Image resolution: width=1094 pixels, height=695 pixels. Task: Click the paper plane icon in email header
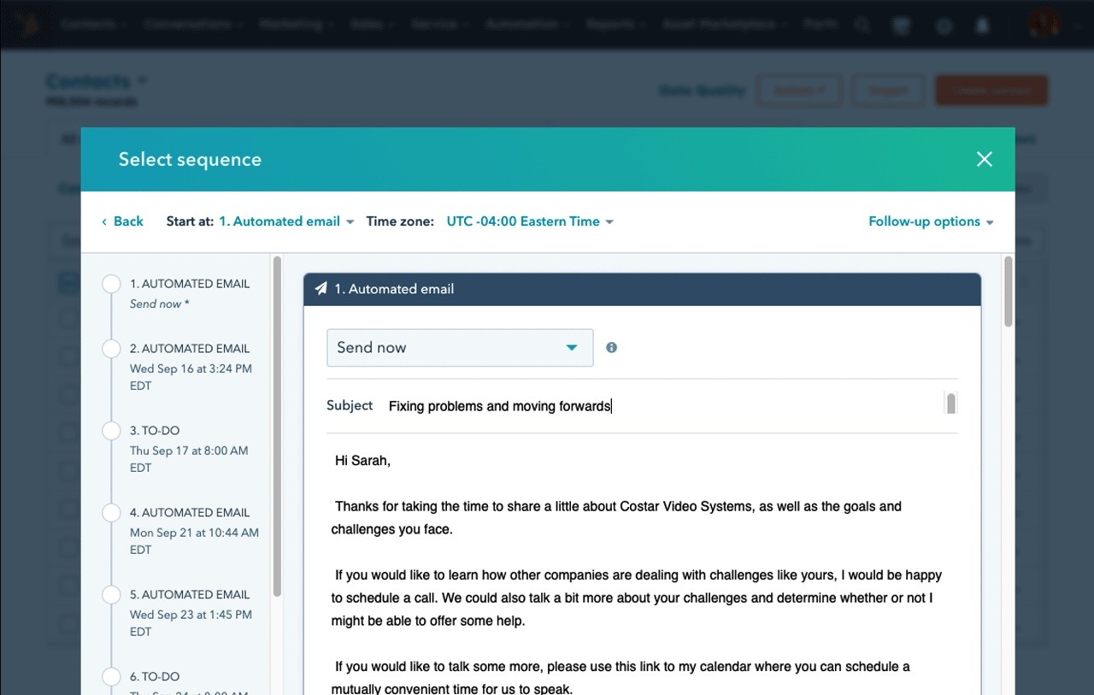(x=321, y=289)
